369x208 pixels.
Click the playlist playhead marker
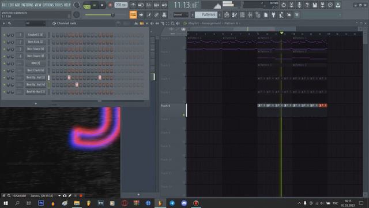281,33
